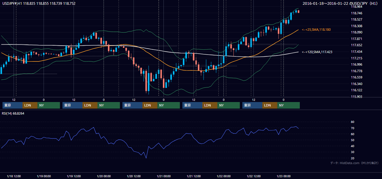Select the 東京 session block above 1/21 12:00
The image size is (382, 179).
click(x=192, y=105)
